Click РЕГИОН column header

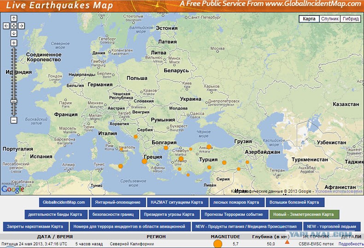(x=156, y=236)
